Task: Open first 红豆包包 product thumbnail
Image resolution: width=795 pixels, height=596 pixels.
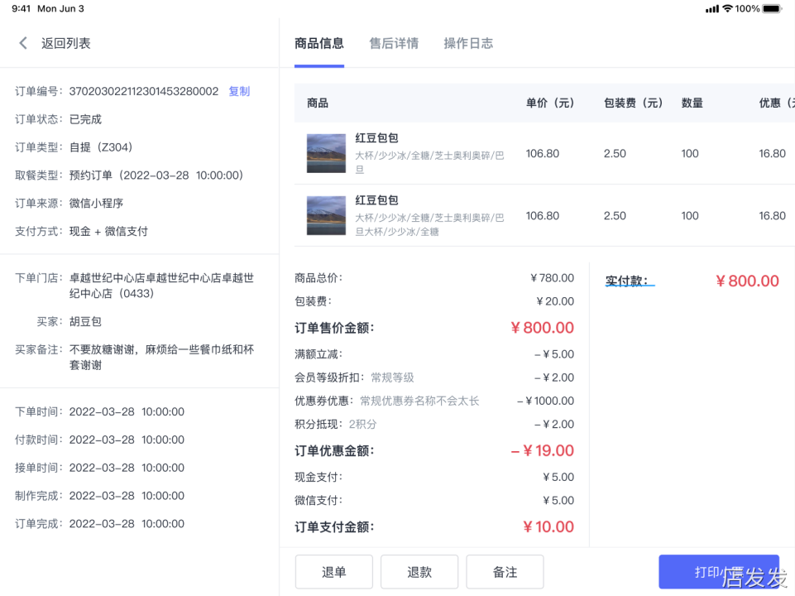Action: 326,153
